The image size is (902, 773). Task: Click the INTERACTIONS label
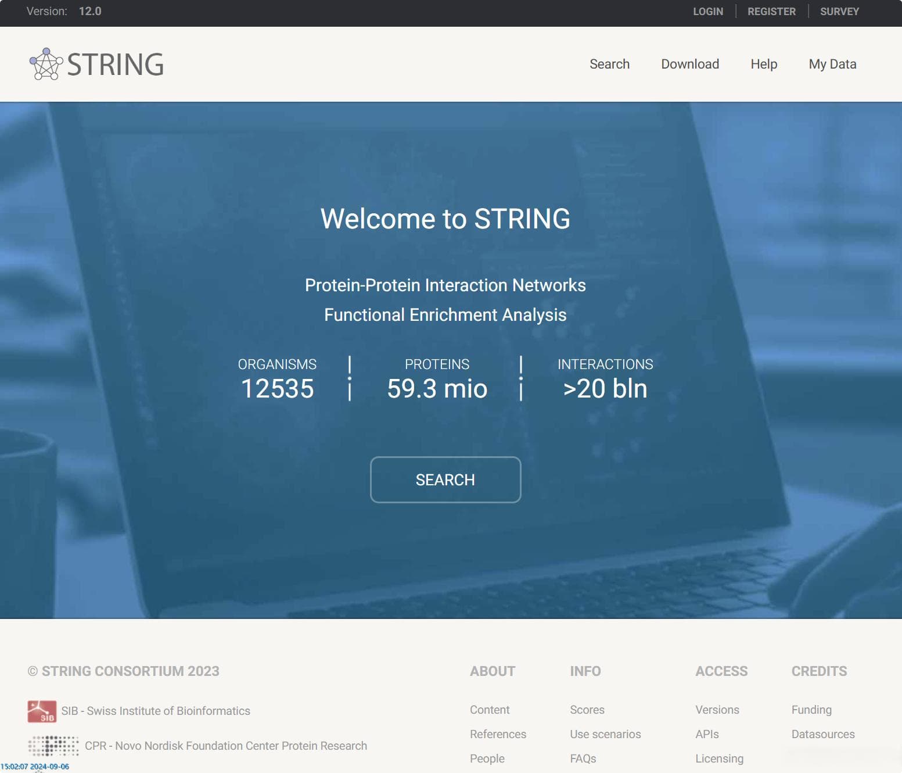coord(605,364)
